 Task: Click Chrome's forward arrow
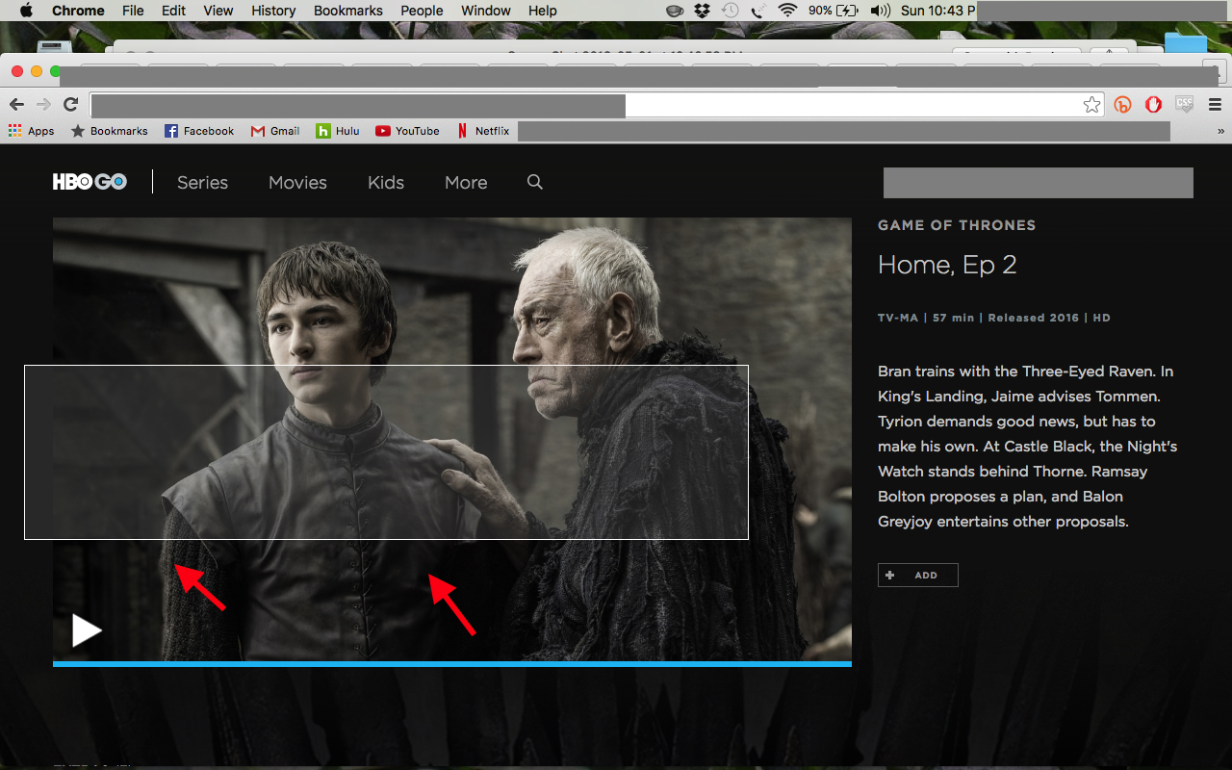[43, 104]
